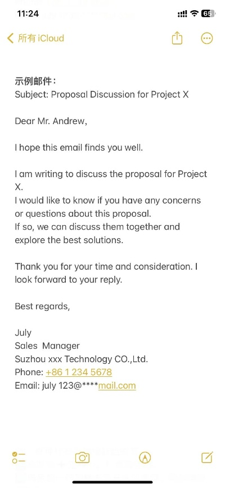Tap the Sales Manager signature line
225x488 pixels.
(47, 346)
